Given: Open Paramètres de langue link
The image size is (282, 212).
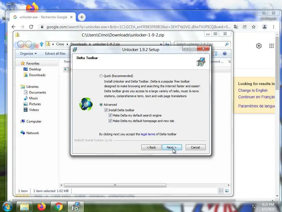Looking at the screenshot, I should click(x=256, y=106).
